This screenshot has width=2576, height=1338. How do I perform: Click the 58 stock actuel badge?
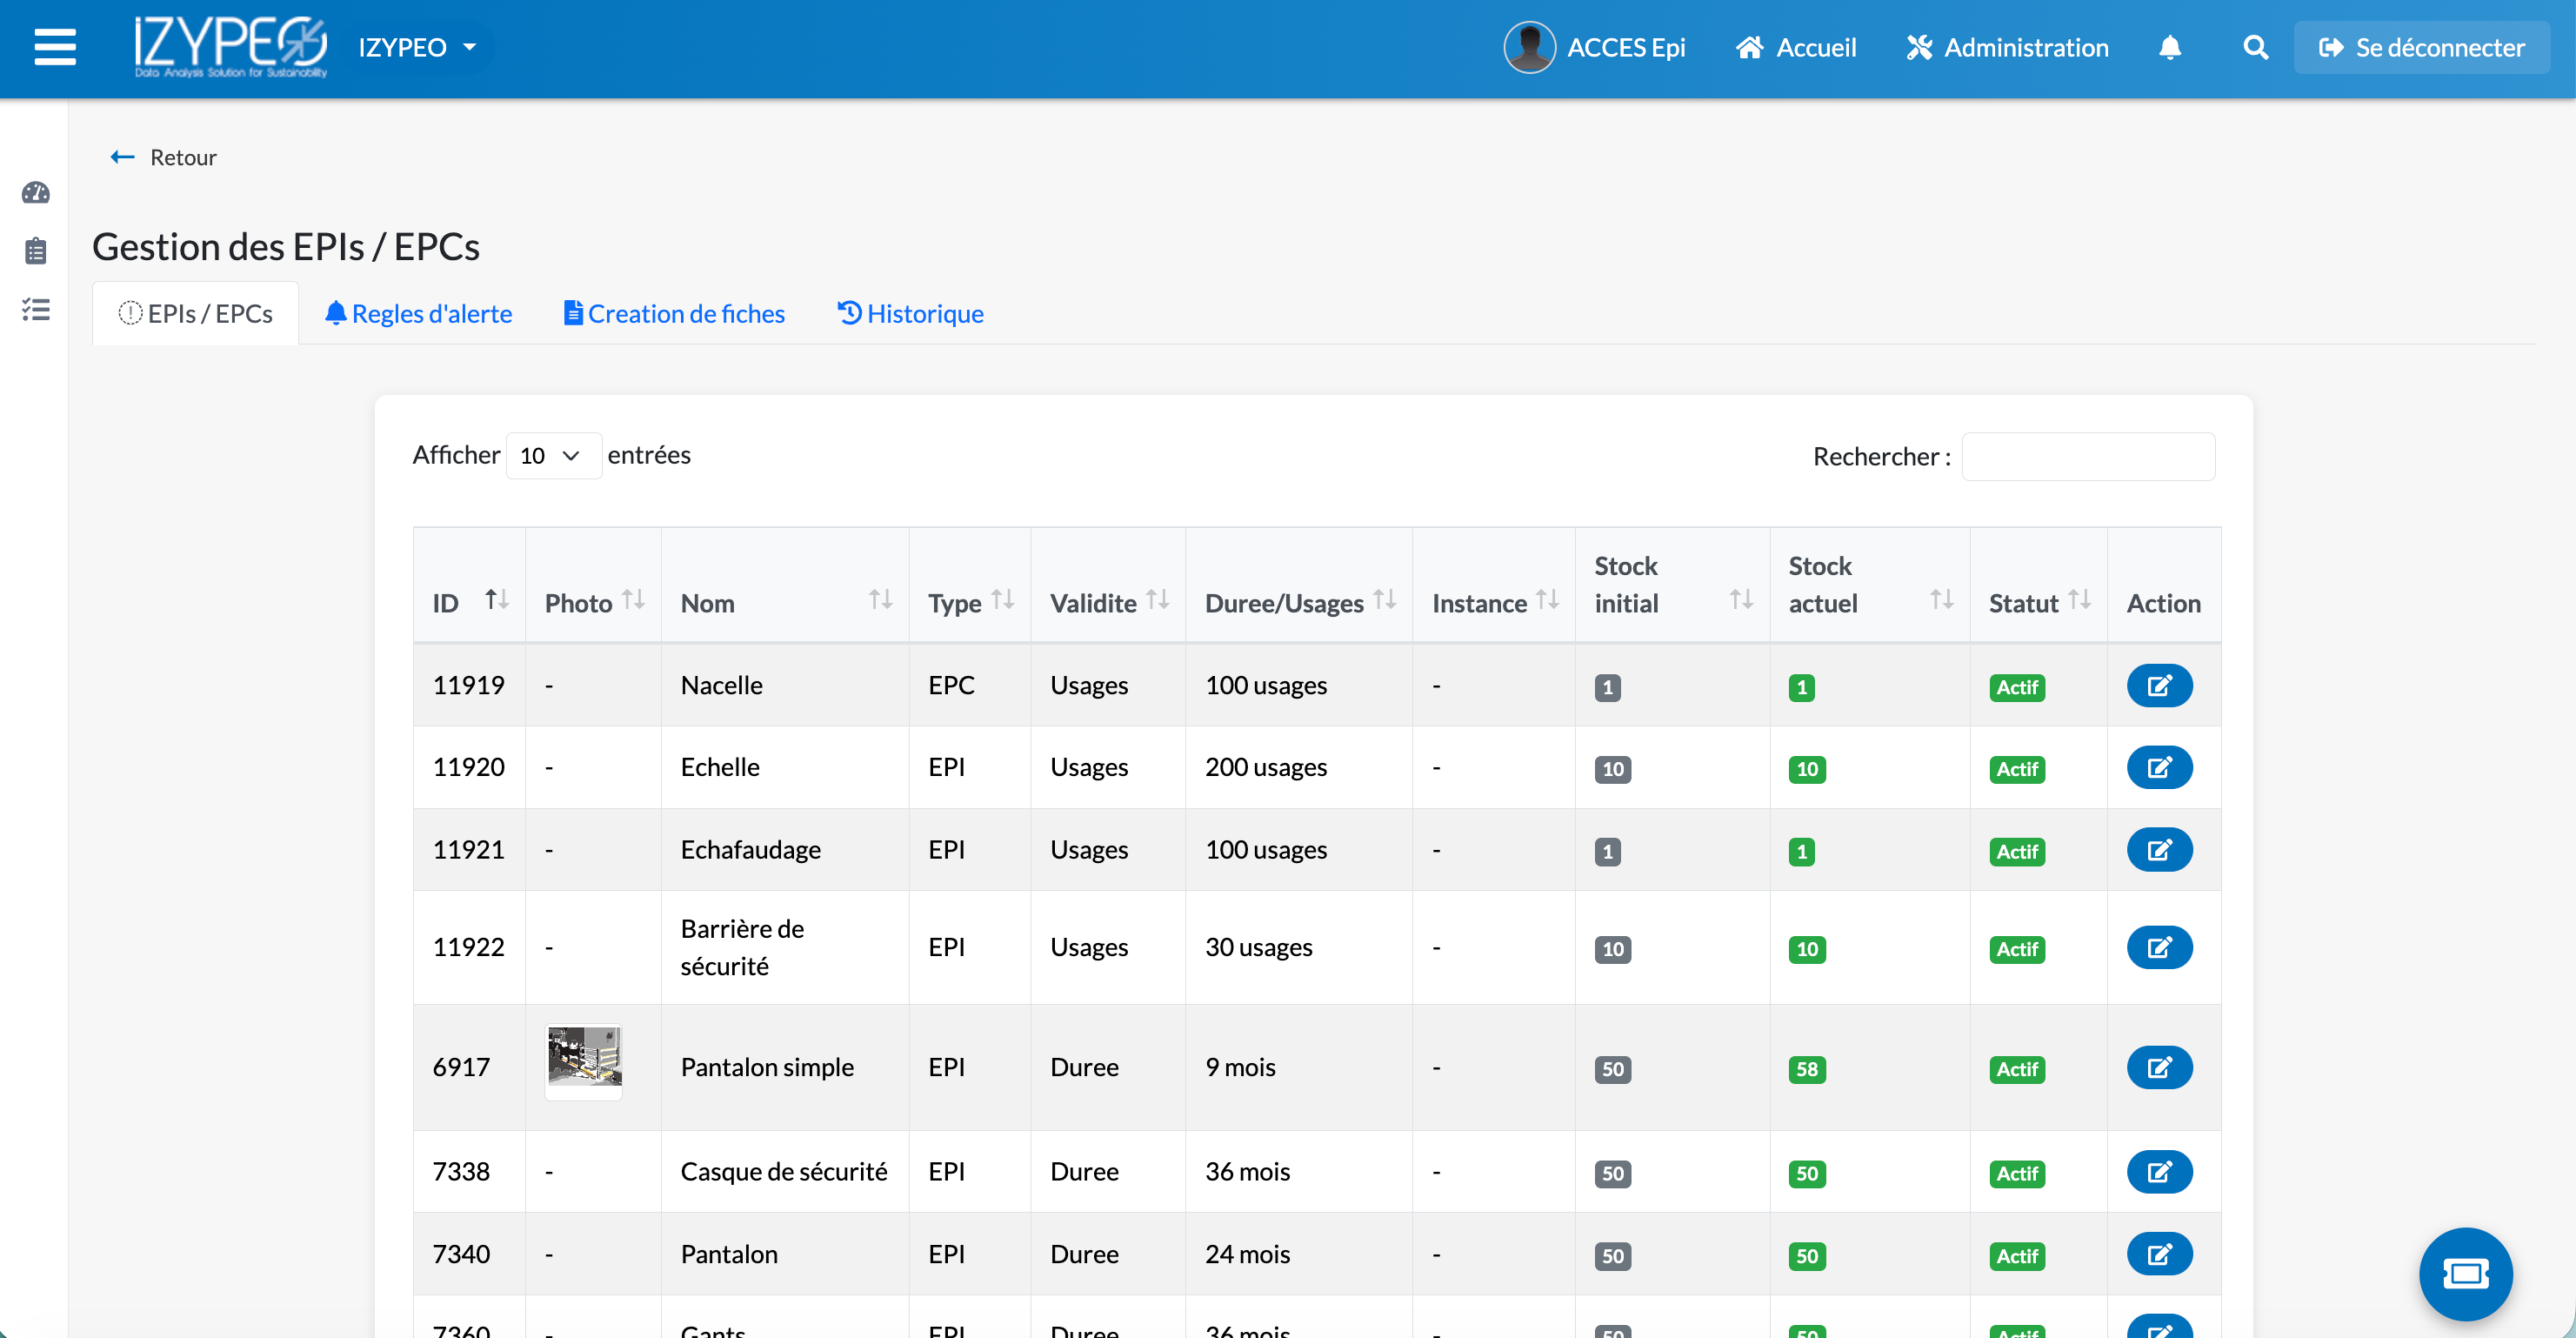tap(1807, 1070)
